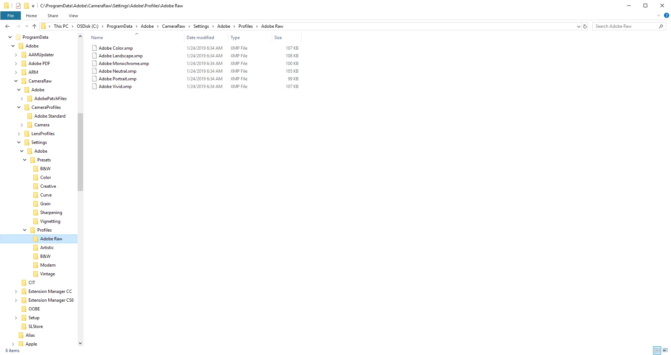Click the navigation pane scrollbar thumb

(80, 152)
